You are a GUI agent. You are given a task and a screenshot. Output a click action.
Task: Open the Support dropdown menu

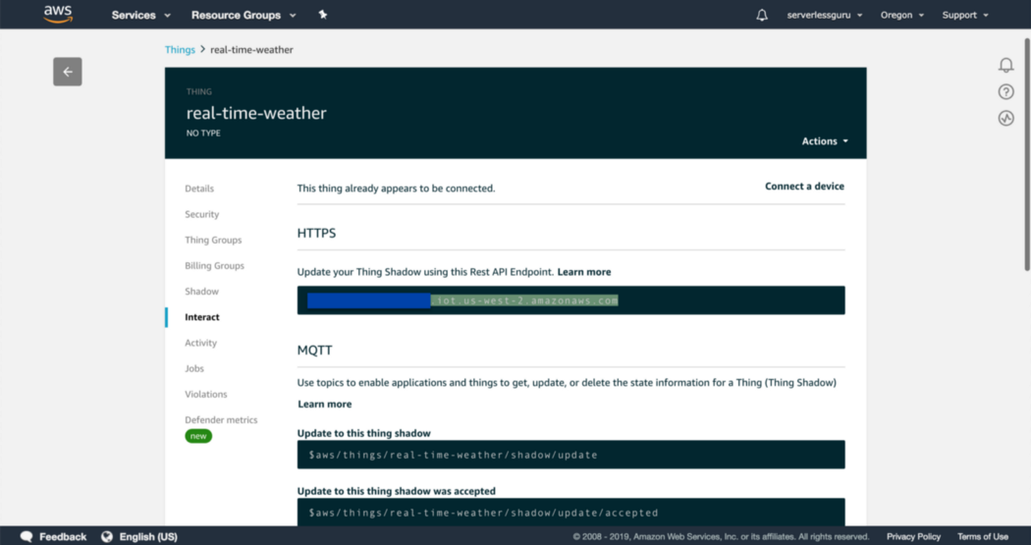(x=965, y=15)
